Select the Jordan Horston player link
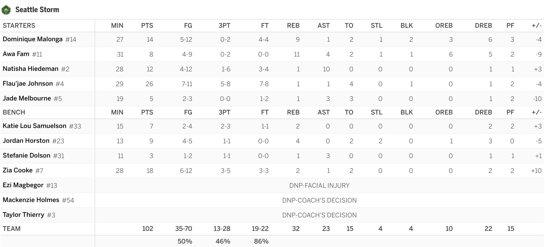The width and height of the screenshot is (545, 247). coord(26,141)
